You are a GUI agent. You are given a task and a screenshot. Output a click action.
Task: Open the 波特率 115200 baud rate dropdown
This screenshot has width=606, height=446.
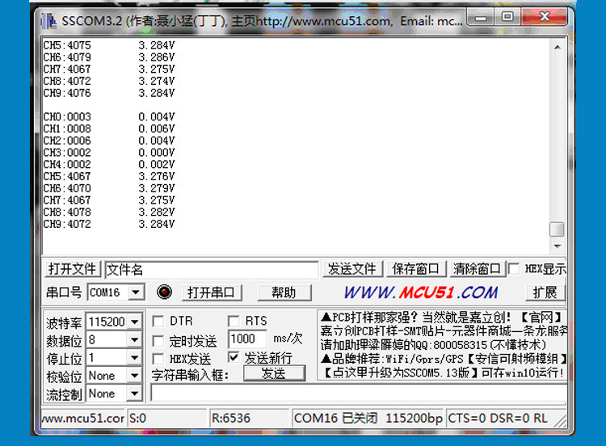134,322
